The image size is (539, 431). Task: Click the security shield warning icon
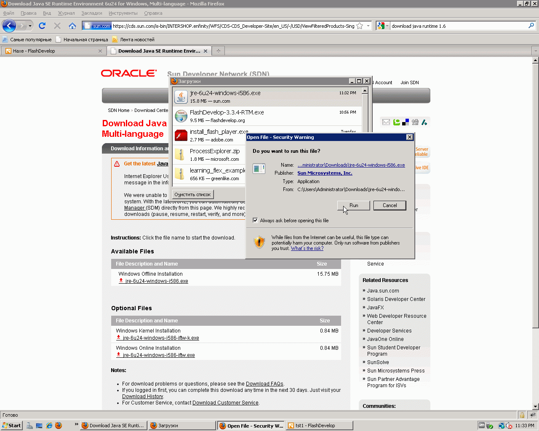[259, 242]
